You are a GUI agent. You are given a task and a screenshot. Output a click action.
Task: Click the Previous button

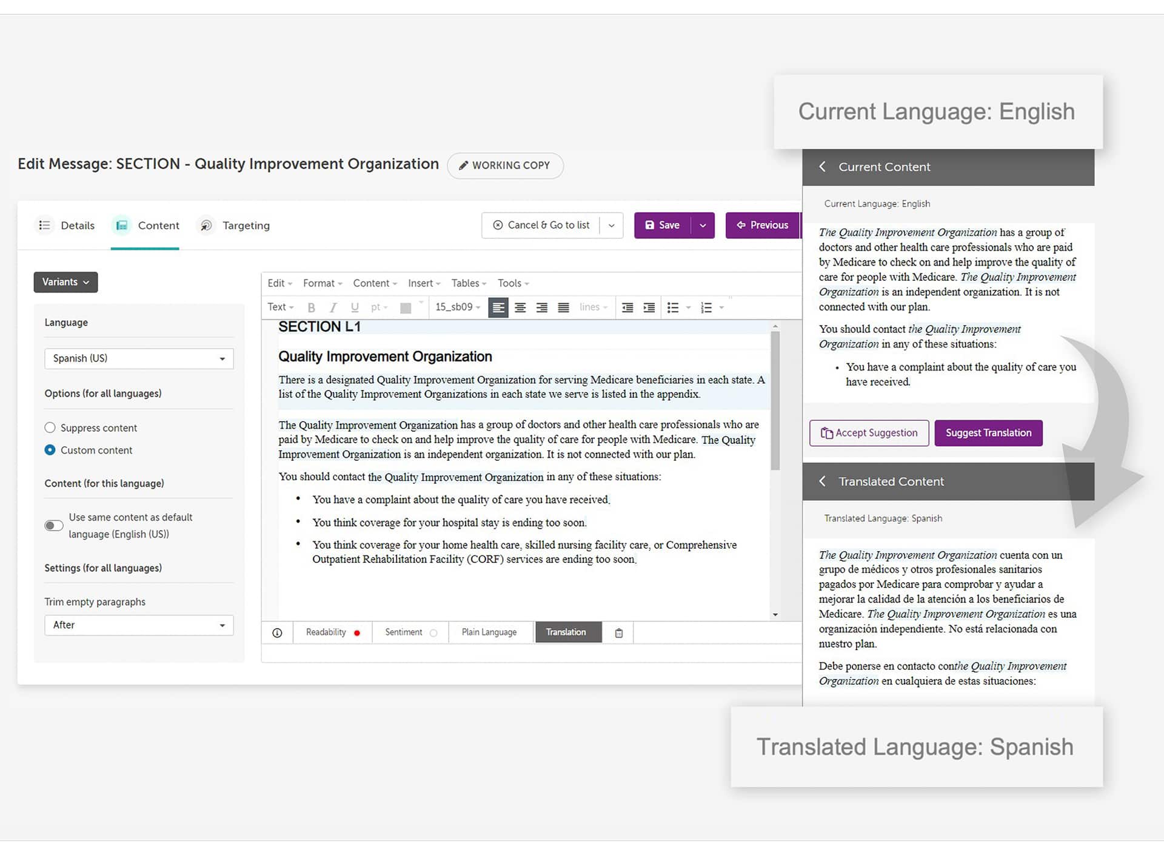point(763,225)
